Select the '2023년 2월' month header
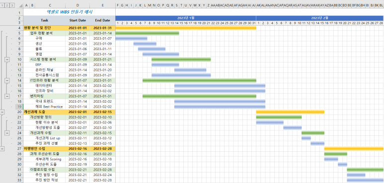The width and height of the screenshot is (384, 183). [x=320, y=18]
